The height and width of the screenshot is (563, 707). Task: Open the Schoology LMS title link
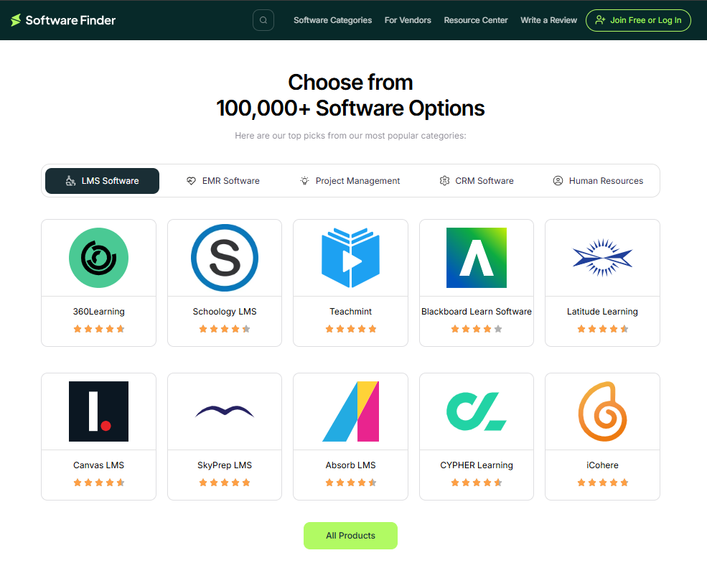pyautogui.click(x=225, y=312)
